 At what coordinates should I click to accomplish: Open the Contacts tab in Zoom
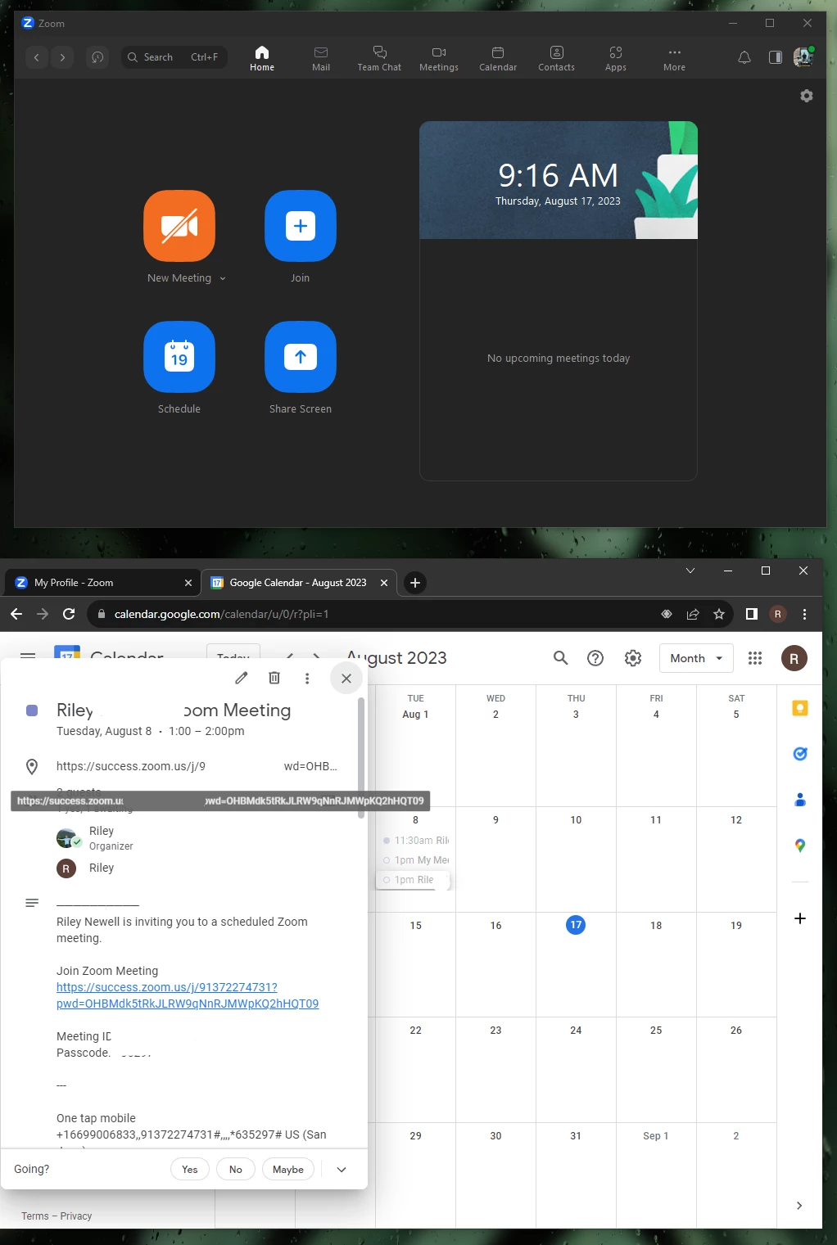pos(557,59)
